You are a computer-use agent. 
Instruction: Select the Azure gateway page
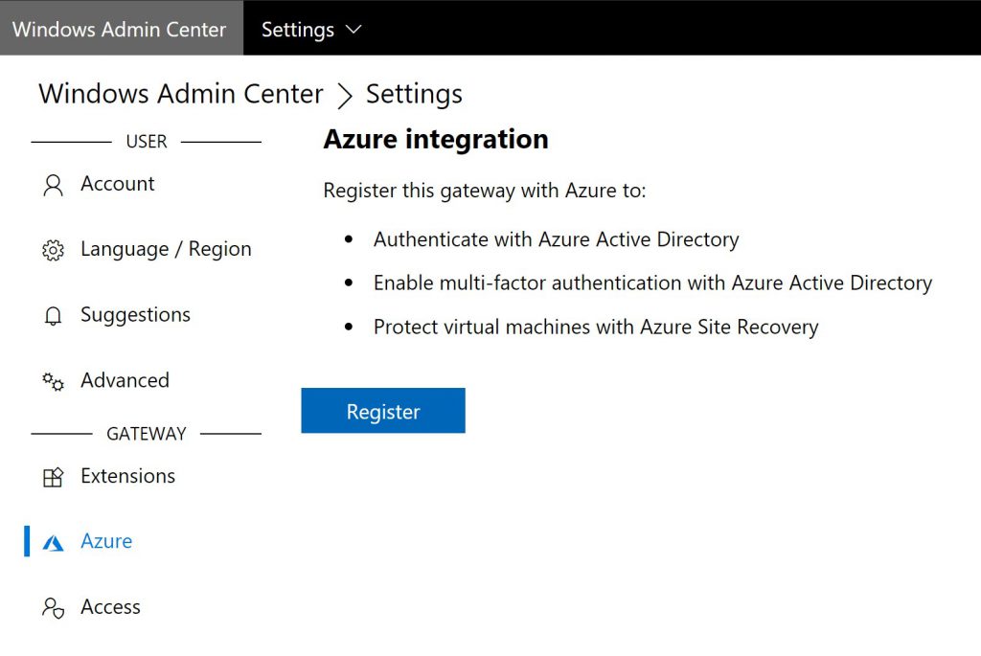106,541
